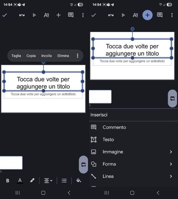Screen dimensions: 178x199
Task: Choose Copia in the context menu
Action: [31, 56]
